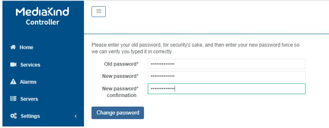Viewport: 329px width, 128px height.
Task: Click the Servers rack icon
Action: [13, 99]
